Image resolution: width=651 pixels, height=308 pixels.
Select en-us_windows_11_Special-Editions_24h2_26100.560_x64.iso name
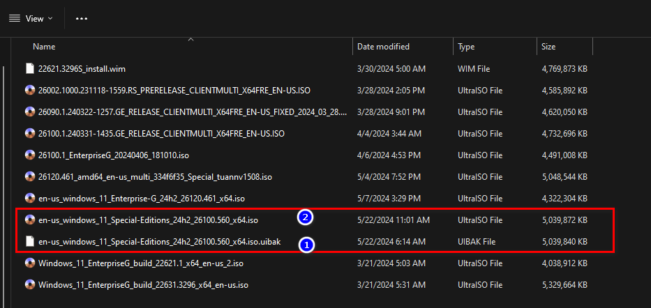[x=148, y=220]
